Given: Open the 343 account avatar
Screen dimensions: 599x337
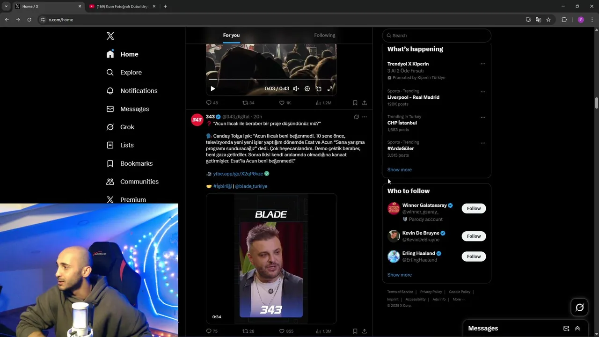Looking at the screenshot, I should (x=197, y=120).
